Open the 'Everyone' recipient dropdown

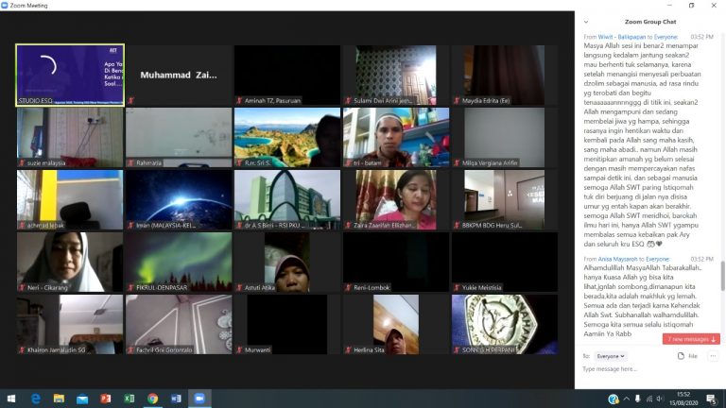(x=611, y=356)
